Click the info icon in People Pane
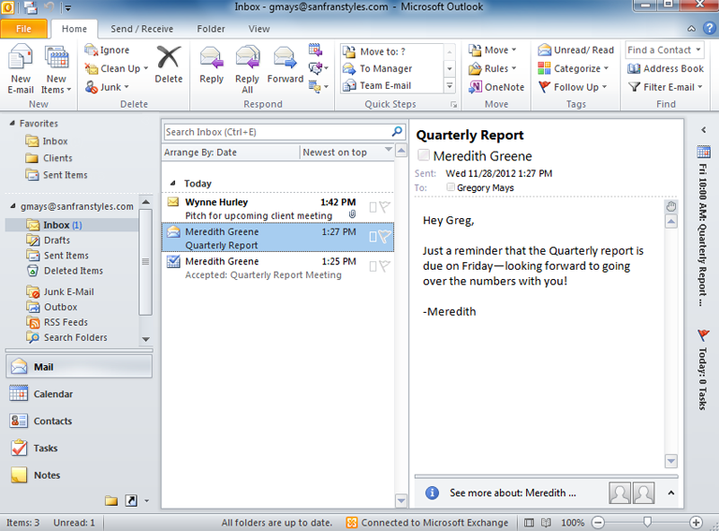 click(x=432, y=493)
